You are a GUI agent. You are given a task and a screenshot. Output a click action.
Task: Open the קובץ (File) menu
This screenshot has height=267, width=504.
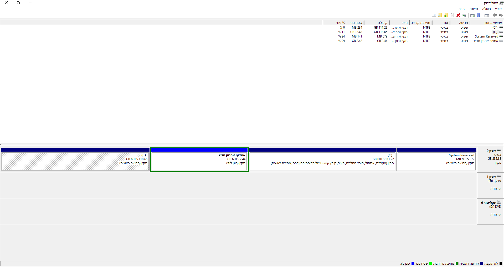tap(498, 9)
